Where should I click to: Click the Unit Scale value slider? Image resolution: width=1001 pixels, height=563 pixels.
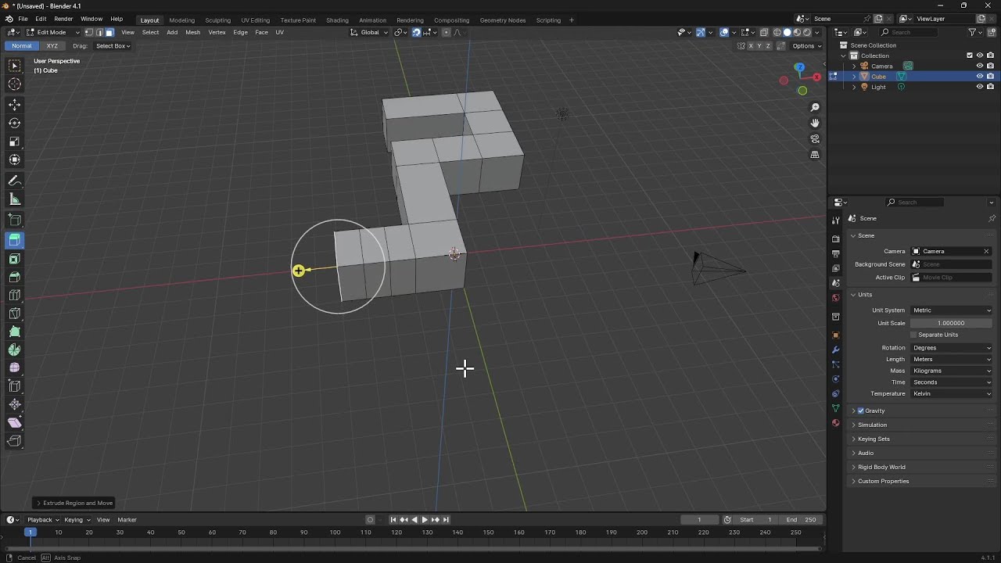tap(952, 323)
